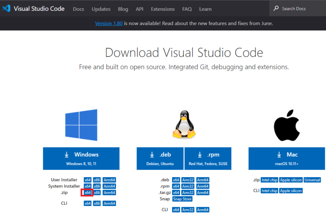326x213 pixels.
Task: Open the Updates page
Action: click(x=101, y=9)
